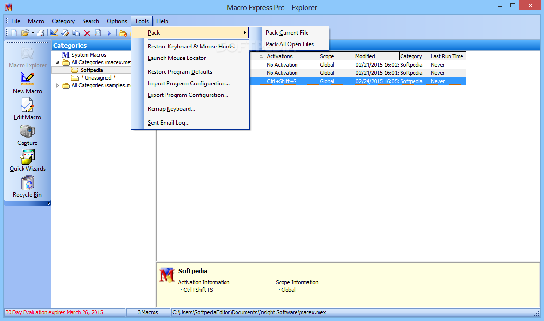The height and width of the screenshot is (321, 544).
Task: Open the Macro menu
Action: click(35, 21)
